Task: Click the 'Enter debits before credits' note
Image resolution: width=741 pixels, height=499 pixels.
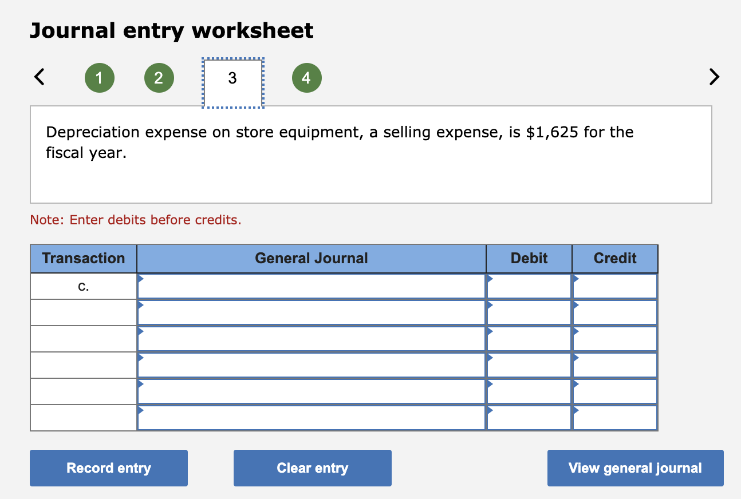Action: [136, 220]
